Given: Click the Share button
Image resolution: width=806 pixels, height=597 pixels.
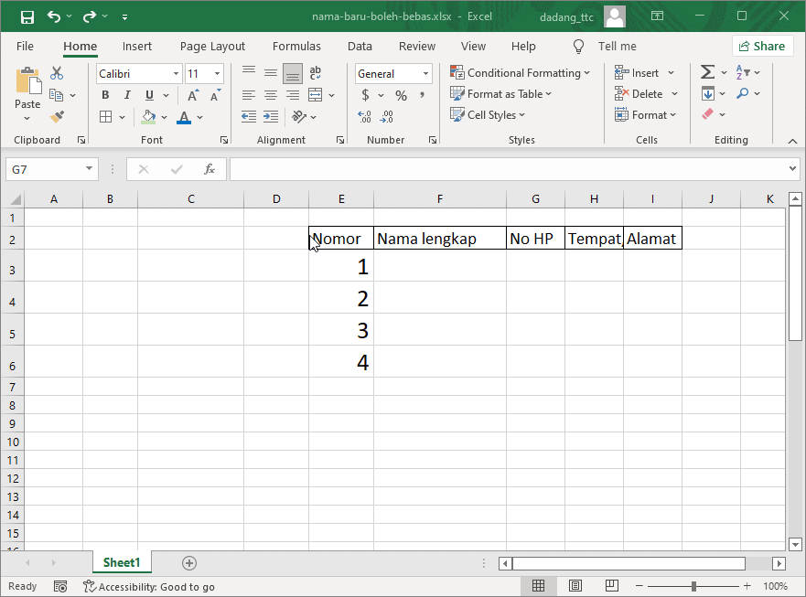Looking at the screenshot, I should pyautogui.click(x=761, y=46).
